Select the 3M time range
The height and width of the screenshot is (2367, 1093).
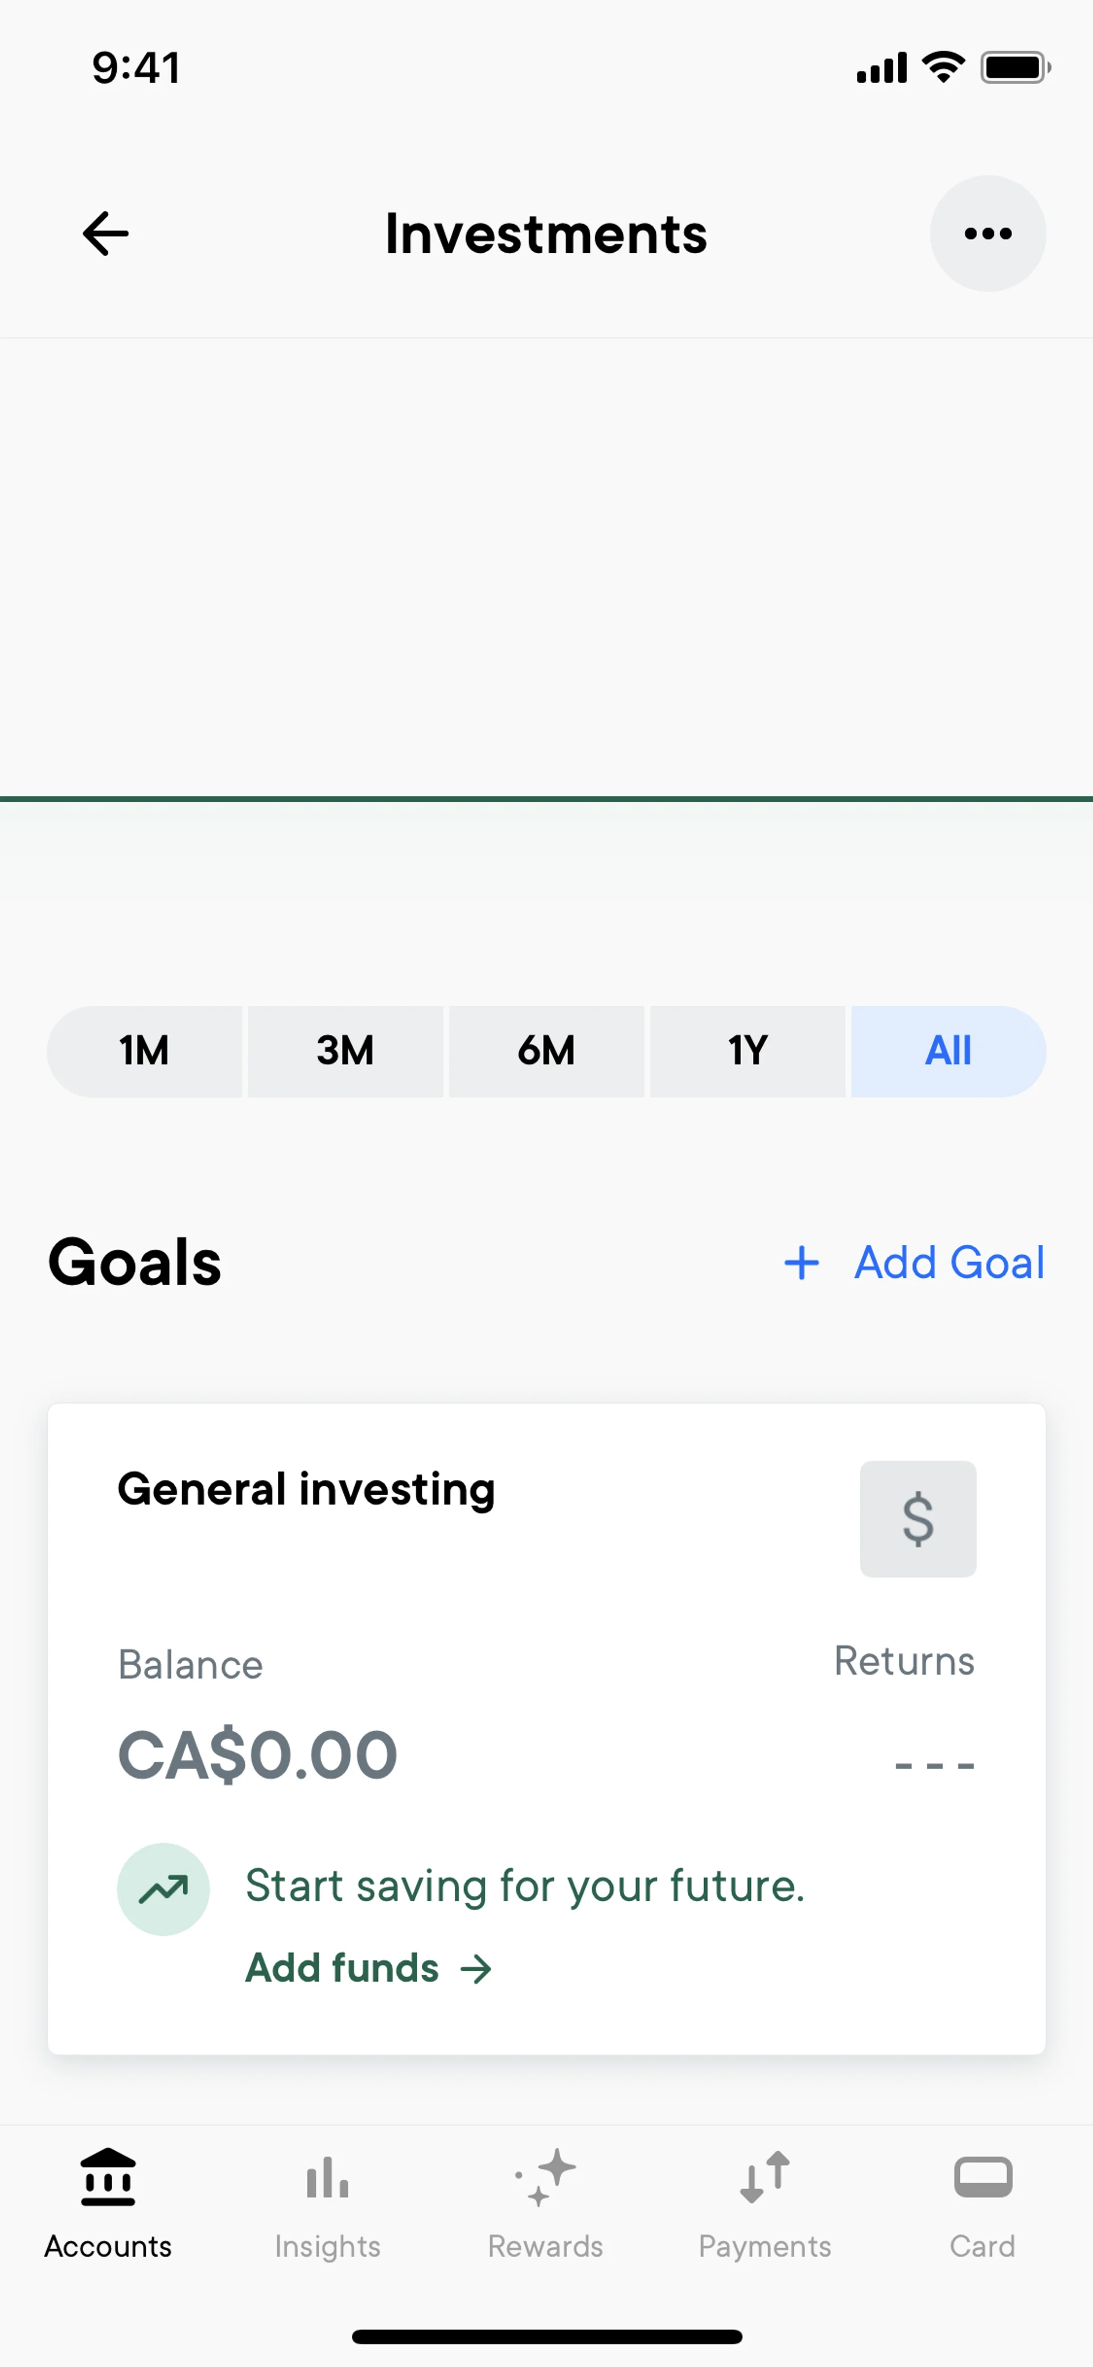[x=346, y=1051]
